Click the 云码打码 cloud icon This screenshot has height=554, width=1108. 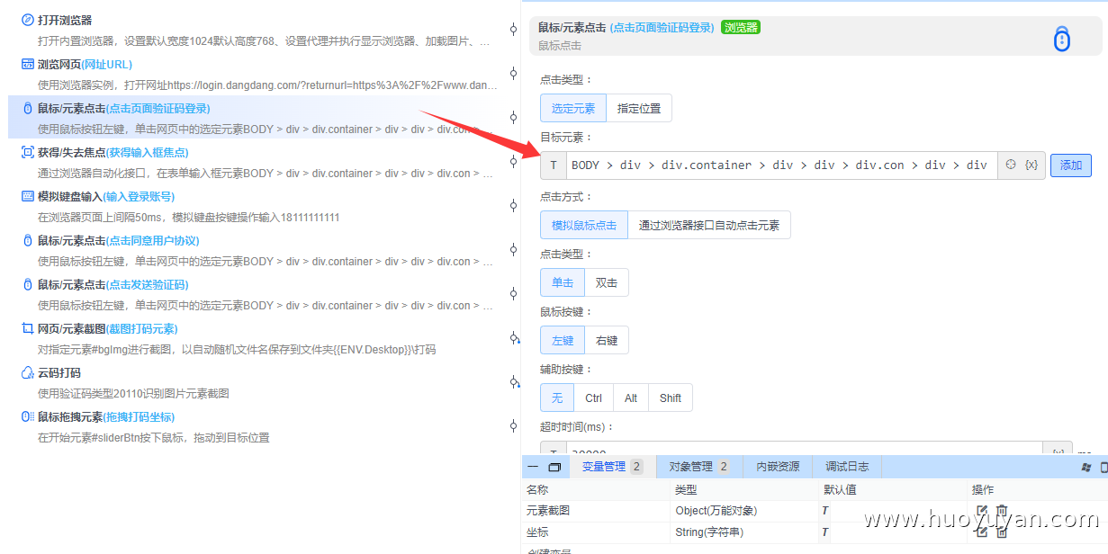[27, 372]
